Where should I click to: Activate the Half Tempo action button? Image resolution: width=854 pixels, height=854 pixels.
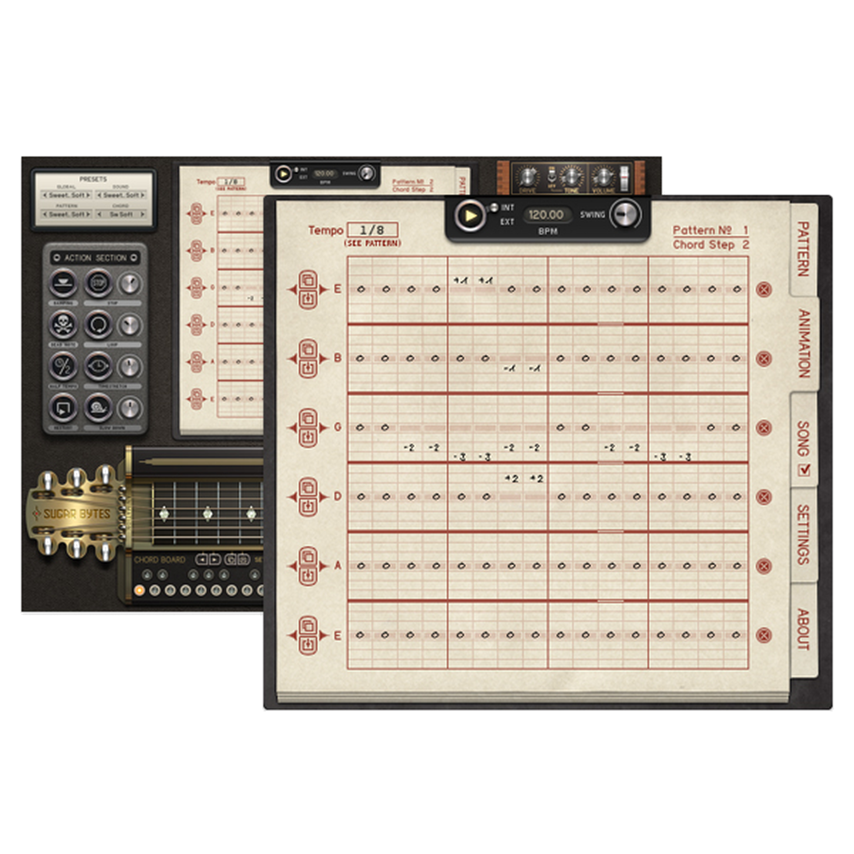pos(63,366)
